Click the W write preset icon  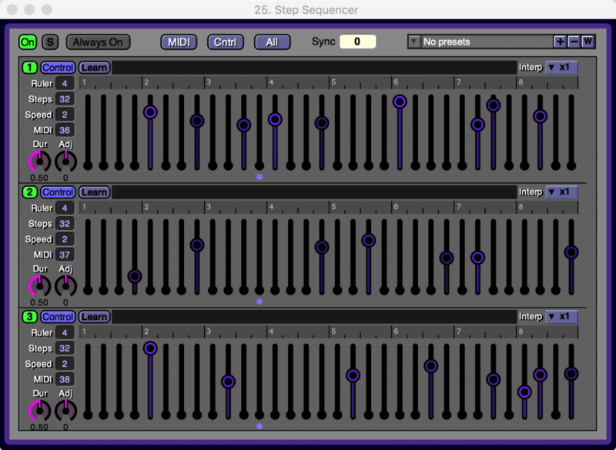pos(588,42)
